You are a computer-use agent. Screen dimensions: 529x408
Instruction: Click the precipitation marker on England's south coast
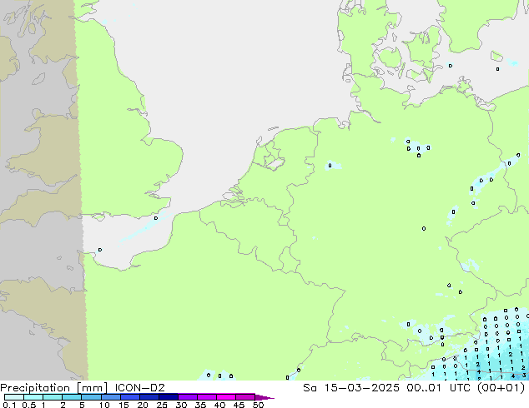tap(99, 249)
